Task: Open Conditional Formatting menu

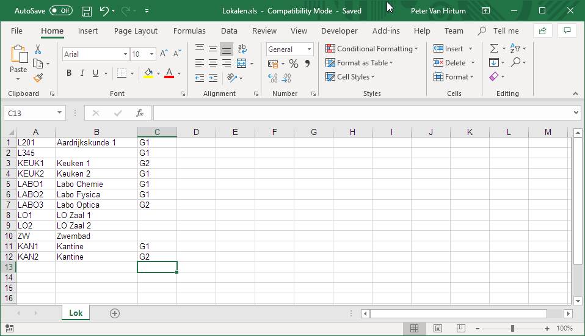Action: (x=372, y=48)
